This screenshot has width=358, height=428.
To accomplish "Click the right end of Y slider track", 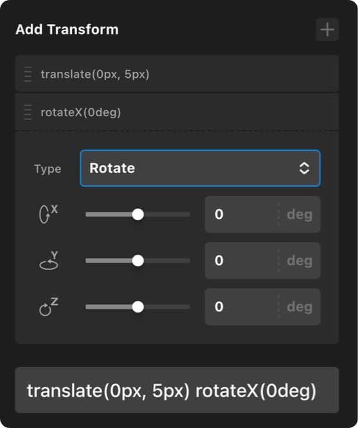I will [186, 261].
